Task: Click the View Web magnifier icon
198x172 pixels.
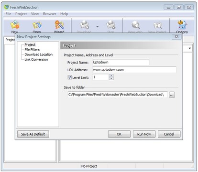Action: [135, 25]
